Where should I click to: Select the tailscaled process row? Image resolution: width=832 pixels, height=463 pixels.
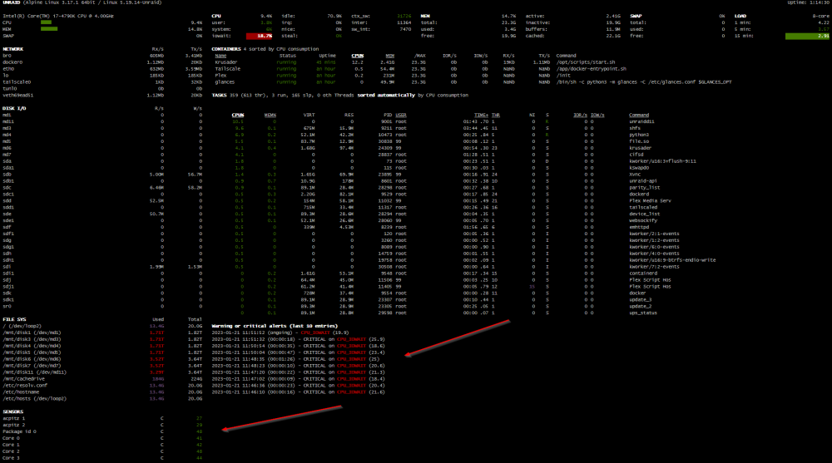[443, 207]
